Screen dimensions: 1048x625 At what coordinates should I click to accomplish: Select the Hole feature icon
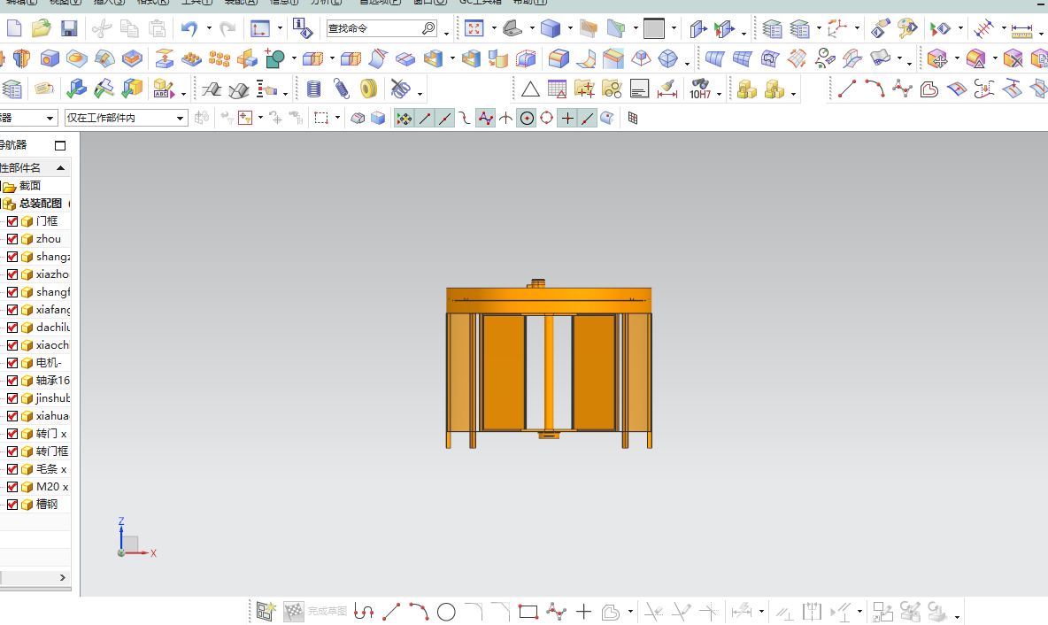[50, 58]
